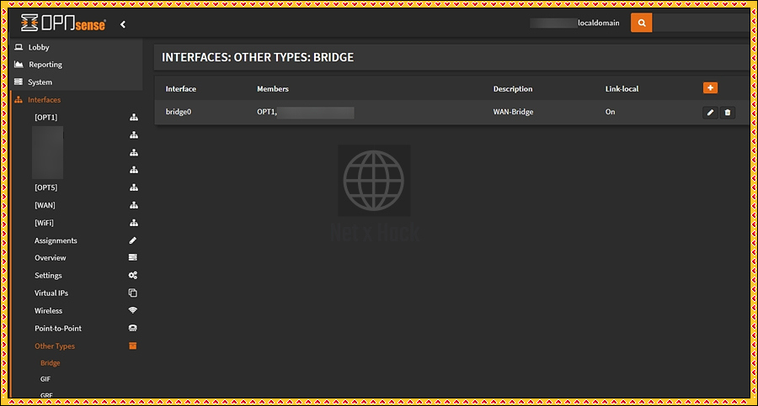This screenshot has width=758, height=406.
Task: Open the System menu section
Action: coord(40,82)
